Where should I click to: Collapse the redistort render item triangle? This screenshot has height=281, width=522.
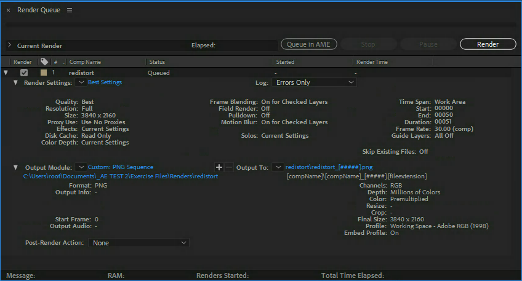(x=6, y=73)
